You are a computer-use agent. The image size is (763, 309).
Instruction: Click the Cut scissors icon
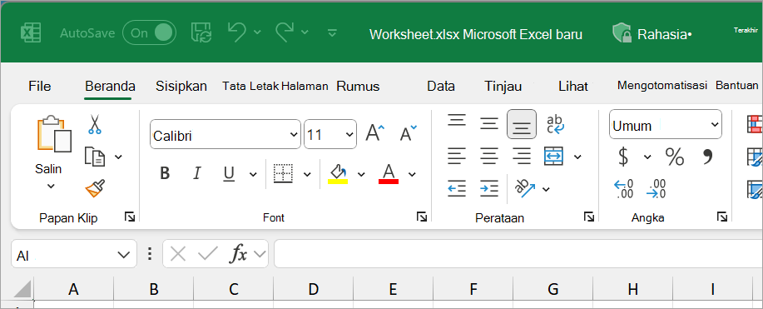[95, 124]
